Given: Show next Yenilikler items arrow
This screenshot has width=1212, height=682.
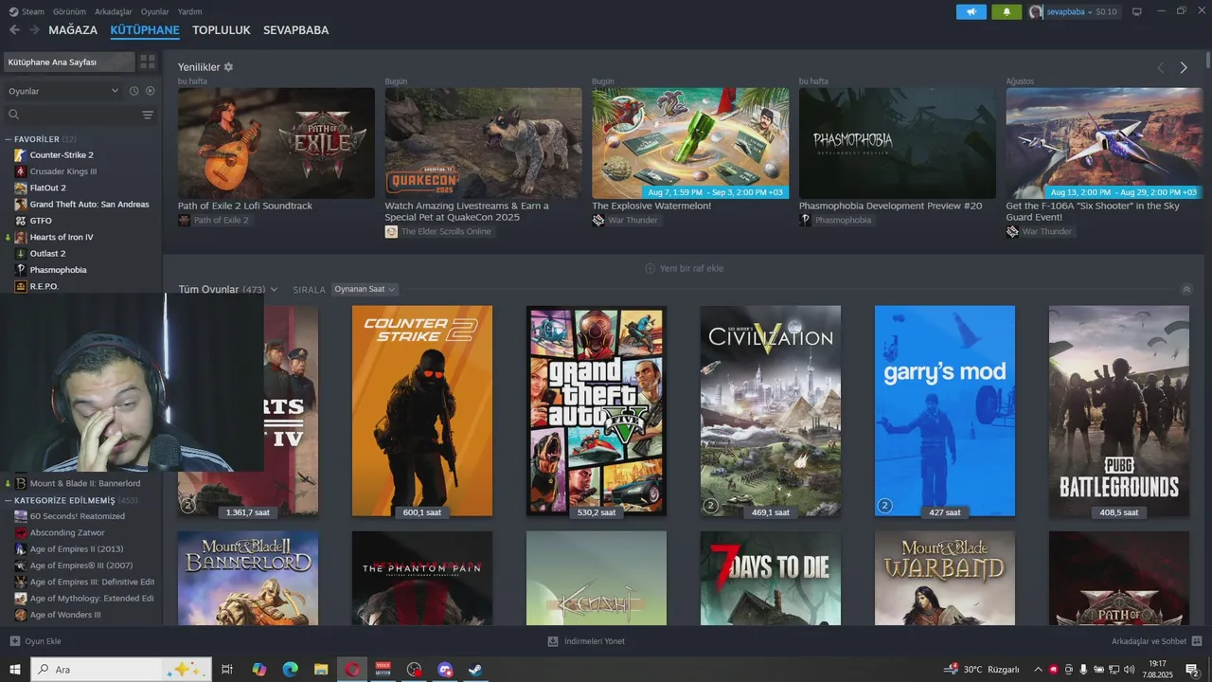Looking at the screenshot, I should [x=1184, y=67].
